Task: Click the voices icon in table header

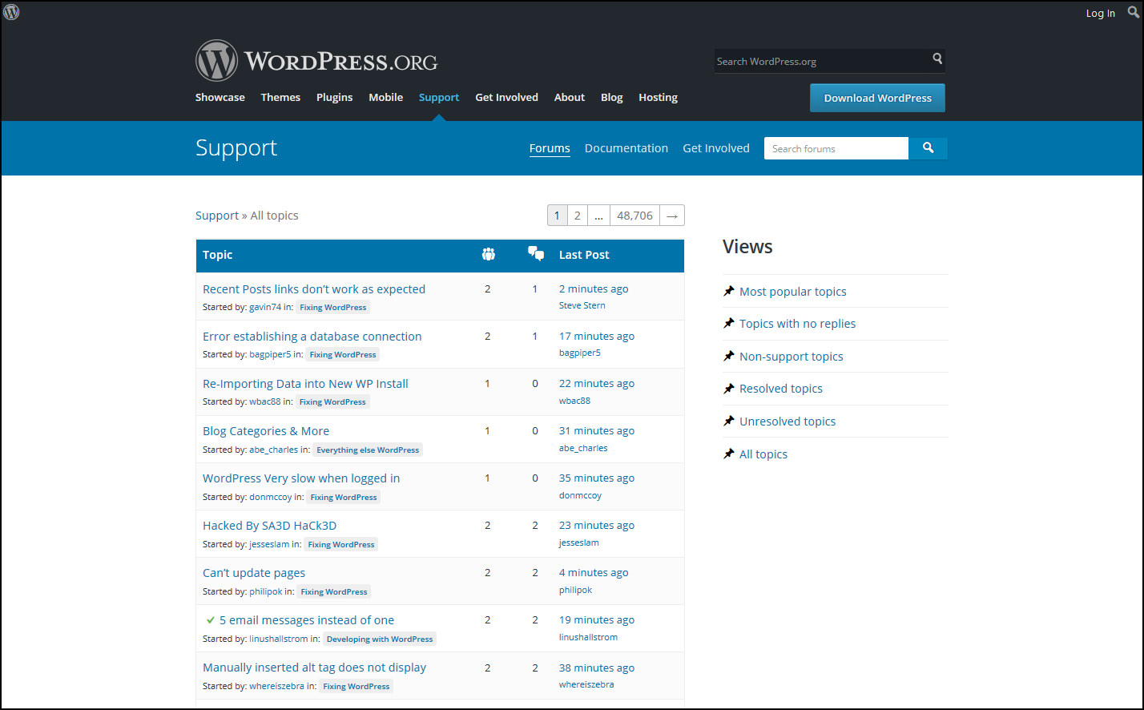Action: 489,254
